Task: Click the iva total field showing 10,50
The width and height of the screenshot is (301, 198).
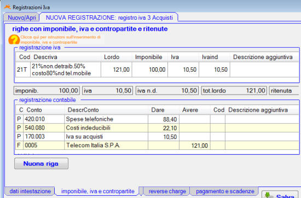Action: click(107, 91)
